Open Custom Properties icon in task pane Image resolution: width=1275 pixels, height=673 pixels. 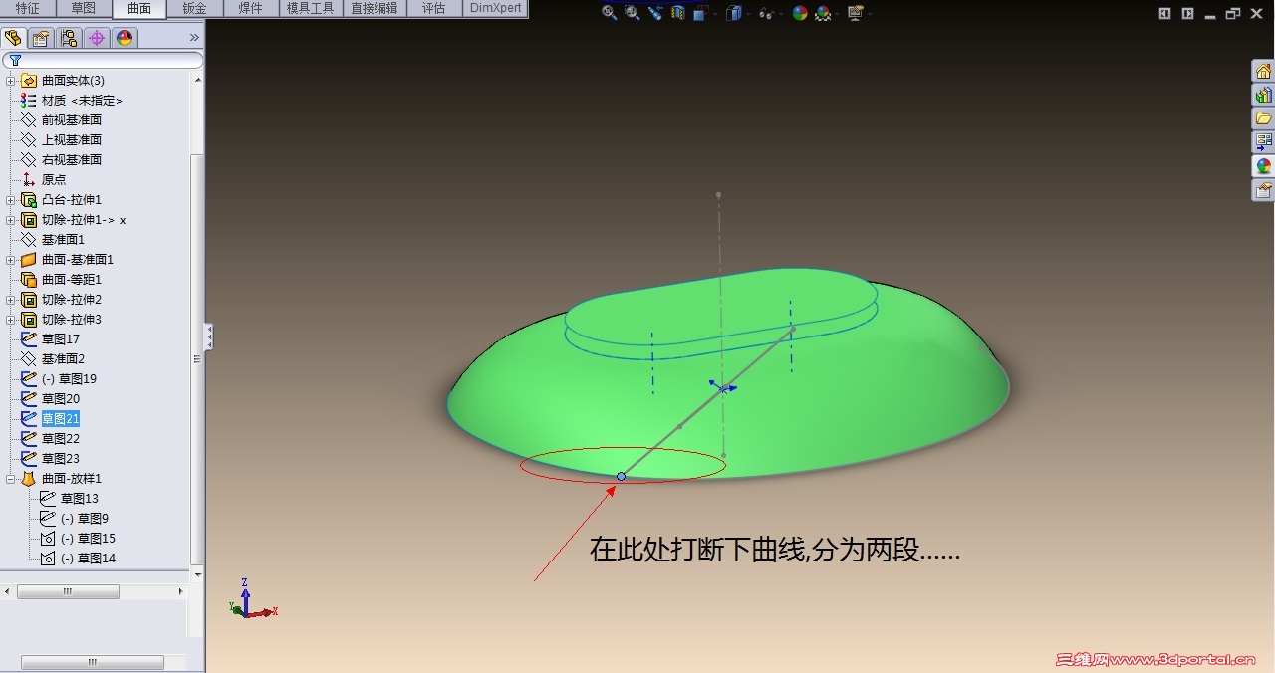click(x=1263, y=190)
